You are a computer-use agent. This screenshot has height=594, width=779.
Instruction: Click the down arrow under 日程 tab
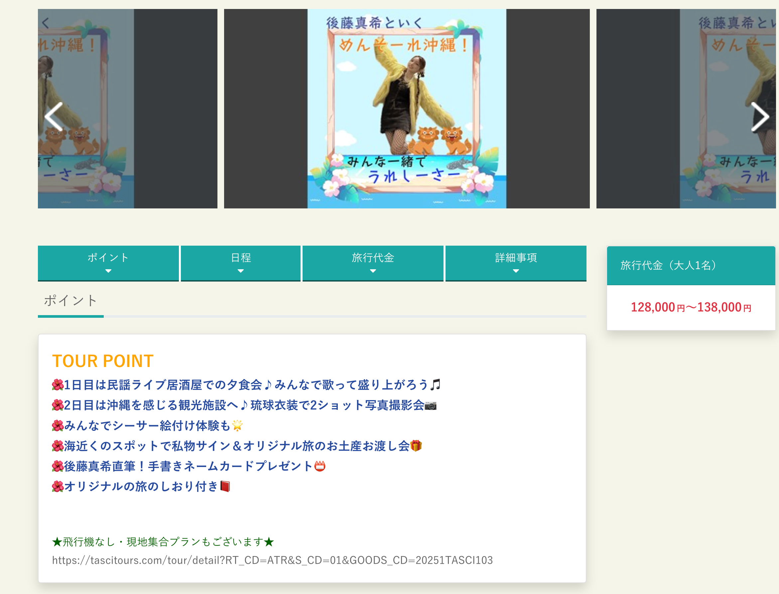click(240, 271)
